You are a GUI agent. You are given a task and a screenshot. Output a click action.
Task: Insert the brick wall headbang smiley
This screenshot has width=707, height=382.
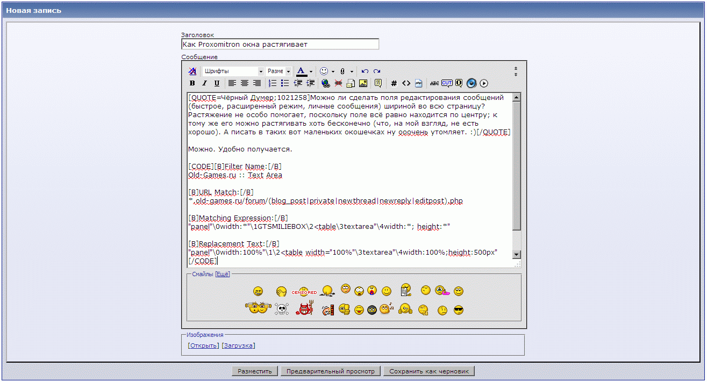click(x=328, y=310)
